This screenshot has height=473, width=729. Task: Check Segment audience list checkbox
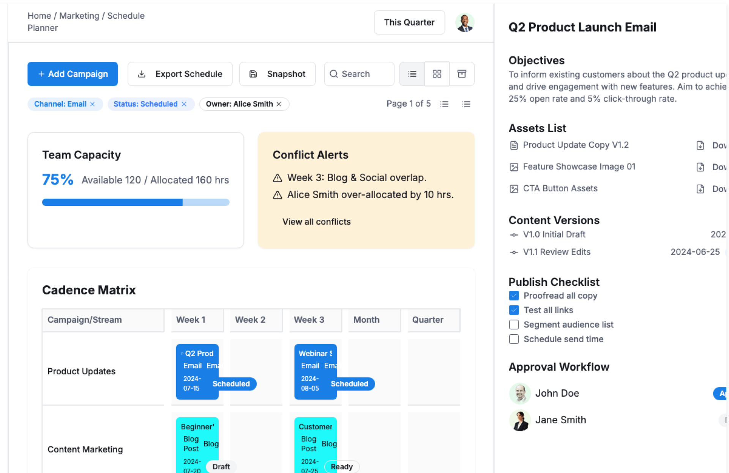point(514,325)
